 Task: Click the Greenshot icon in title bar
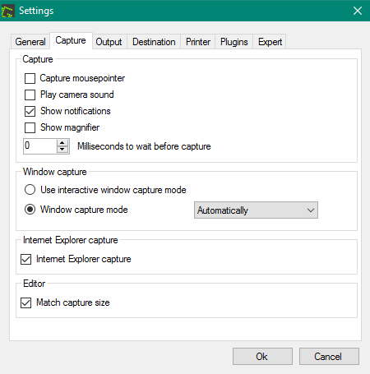pos(7,11)
